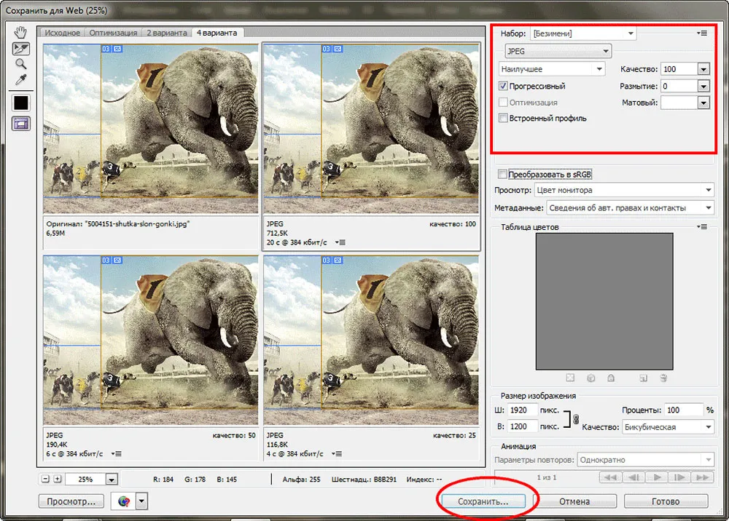
Task: Open the Размытие value arrow
Action: click(x=704, y=87)
